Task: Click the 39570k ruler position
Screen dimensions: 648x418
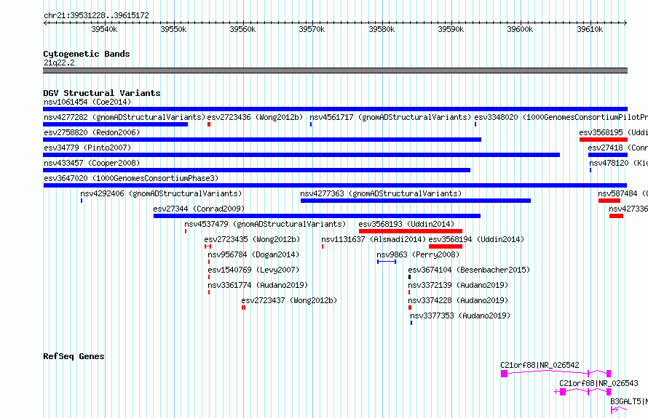Action: coord(312,29)
